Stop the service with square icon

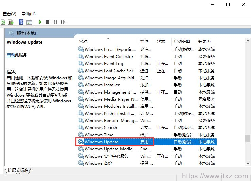[x=48, y=22]
